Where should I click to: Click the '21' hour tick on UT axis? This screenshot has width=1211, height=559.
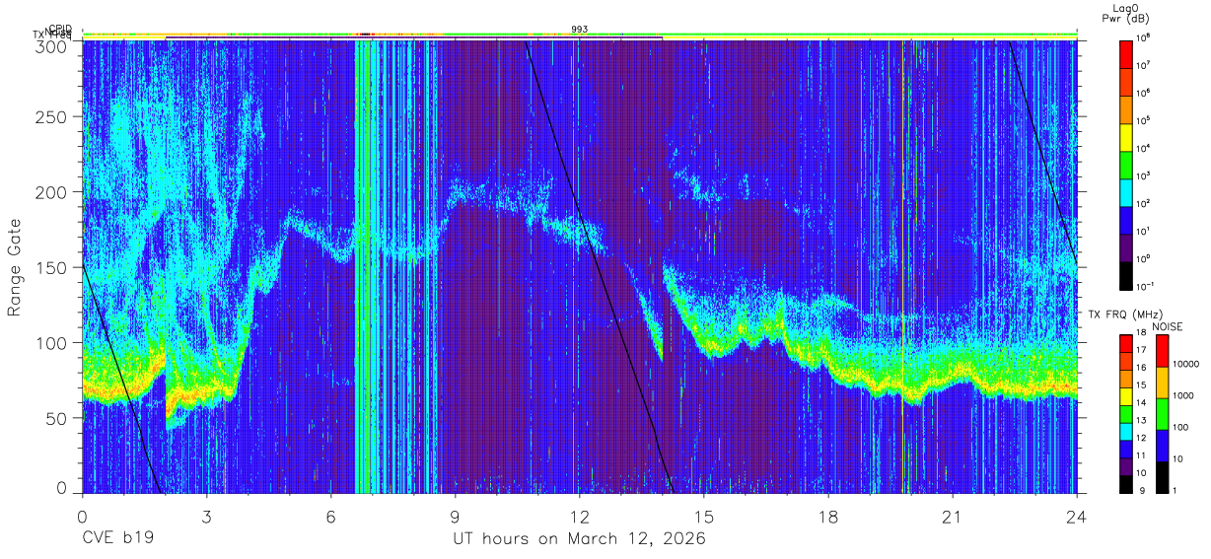(953, 517)
